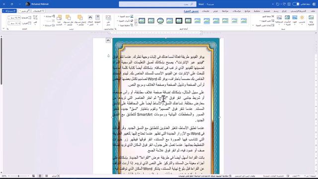The height and width of the screenshot is (179, 318).
Task: Open Picture Border (حدود الصورة) dropdown
Action: point(126,16)
